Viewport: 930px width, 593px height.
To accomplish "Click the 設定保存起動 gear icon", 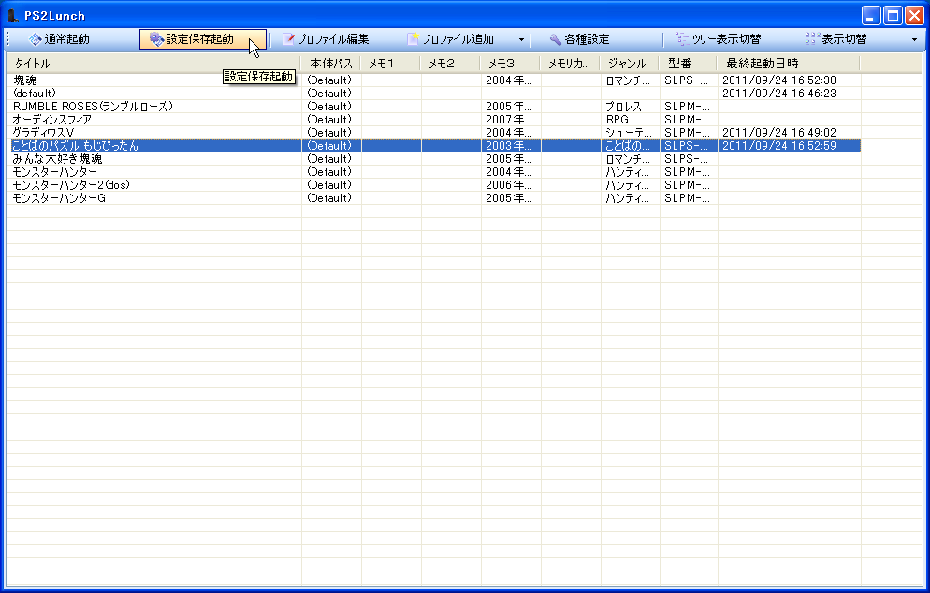I will click(x=156, y=39).
